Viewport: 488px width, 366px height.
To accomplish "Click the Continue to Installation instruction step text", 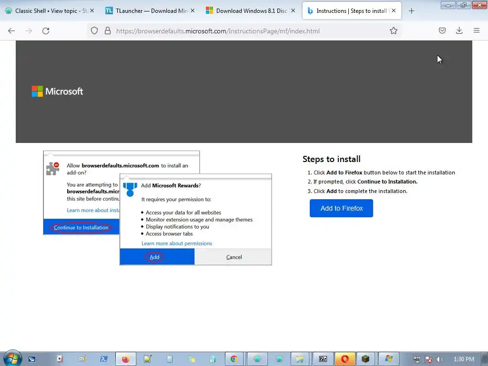I will pos(366,182).
